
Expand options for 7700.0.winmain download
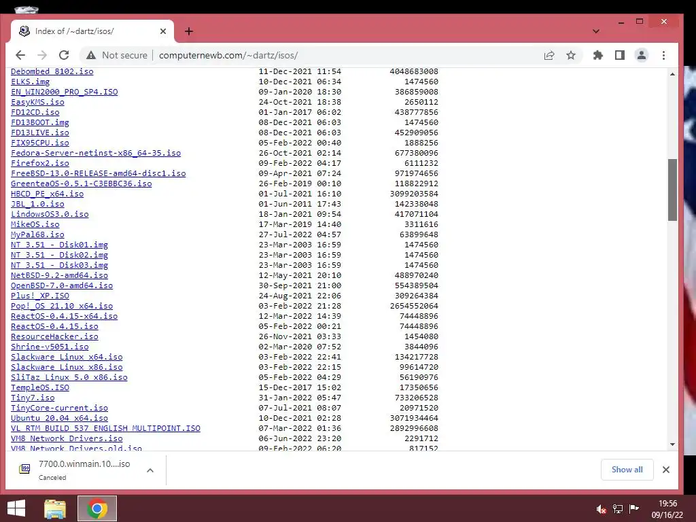[x=150, y=470]
